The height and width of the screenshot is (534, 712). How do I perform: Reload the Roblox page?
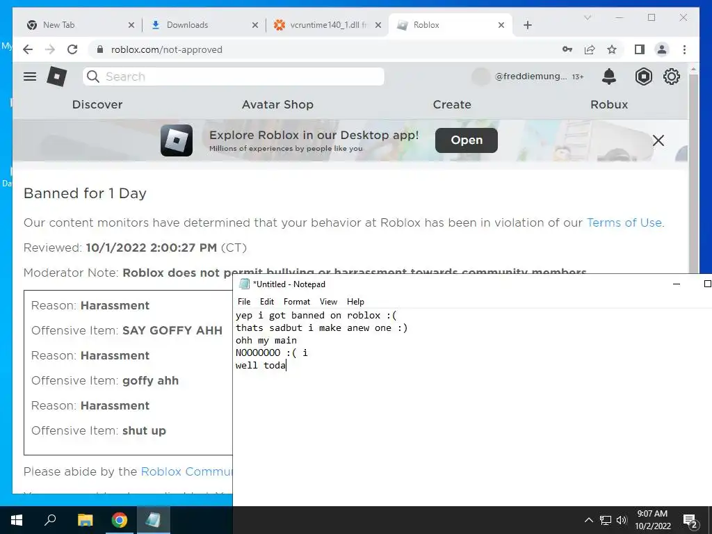[x=72, y=49]
